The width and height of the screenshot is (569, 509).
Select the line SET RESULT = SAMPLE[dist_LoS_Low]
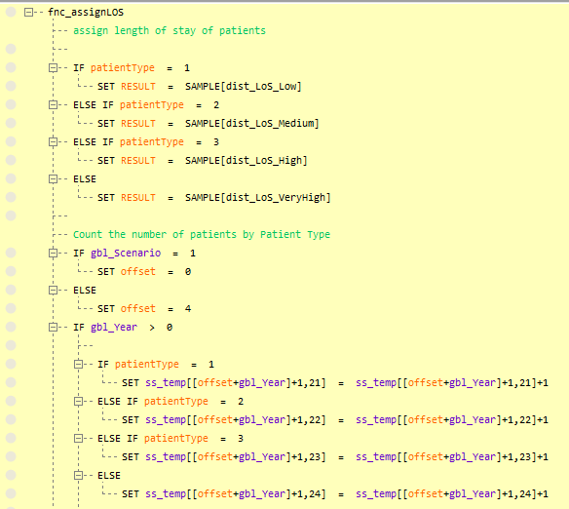click(199, 87)
